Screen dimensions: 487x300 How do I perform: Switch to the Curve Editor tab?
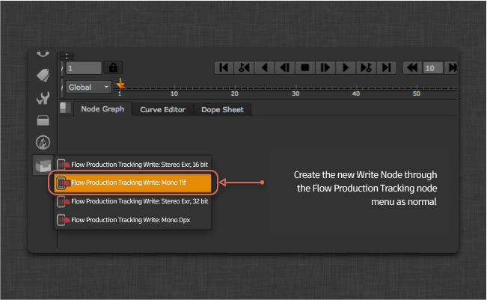[162, 109]
